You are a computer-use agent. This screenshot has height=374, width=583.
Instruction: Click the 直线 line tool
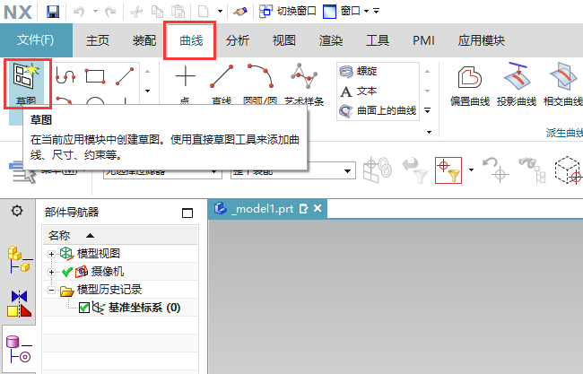pos(222,85)
